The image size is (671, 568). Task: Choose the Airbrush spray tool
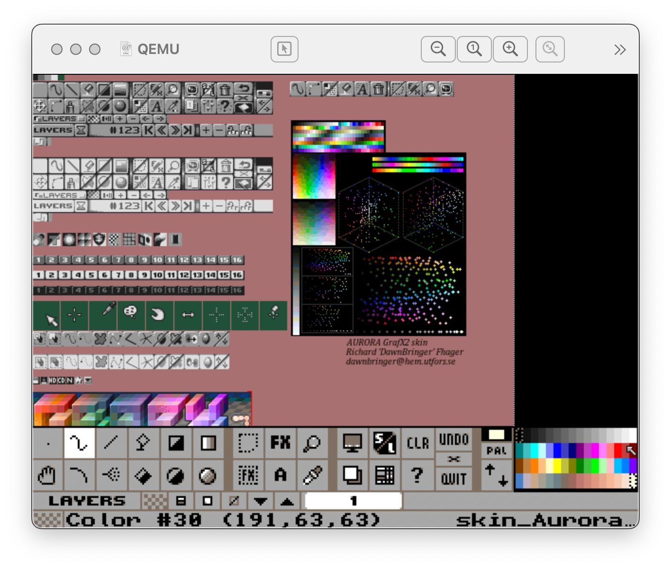point(111,475)
